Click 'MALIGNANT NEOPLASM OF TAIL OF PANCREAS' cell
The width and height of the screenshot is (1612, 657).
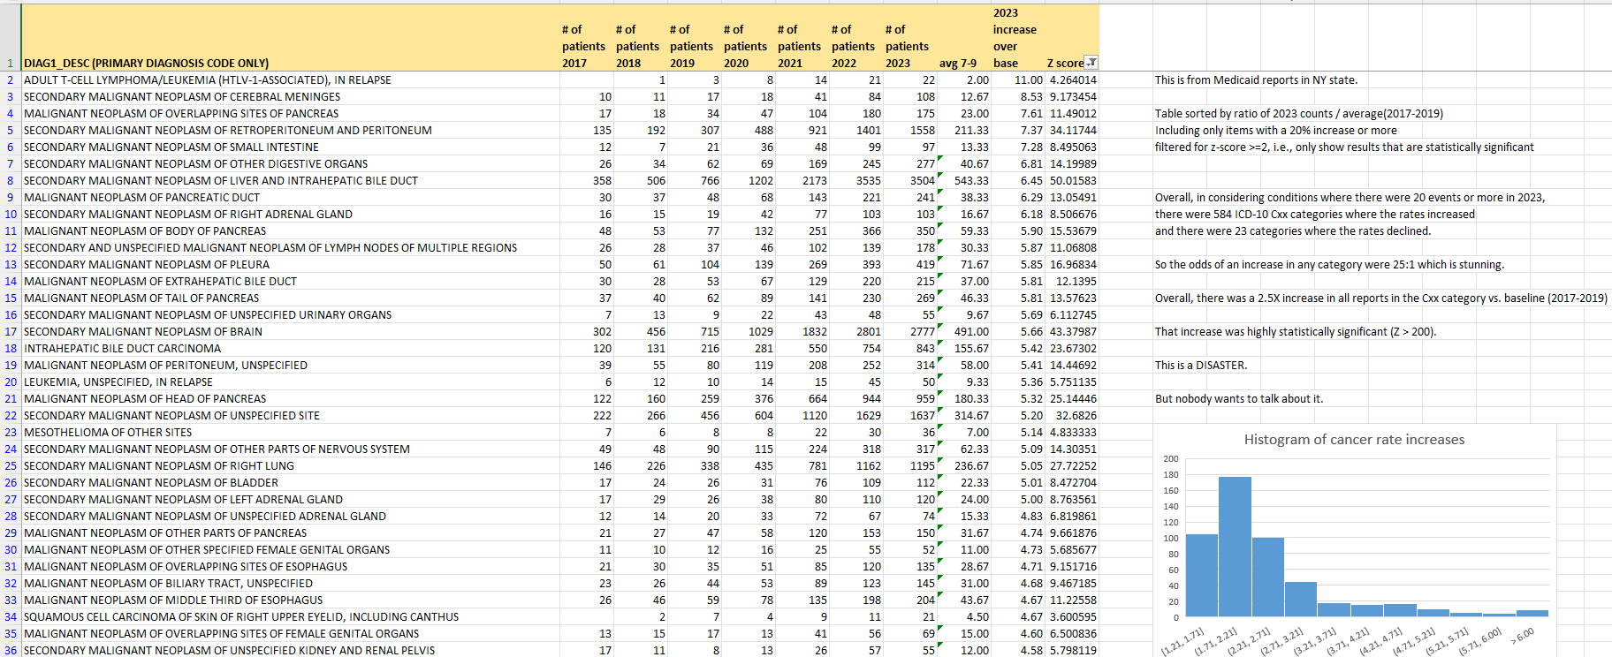point(290,298)
